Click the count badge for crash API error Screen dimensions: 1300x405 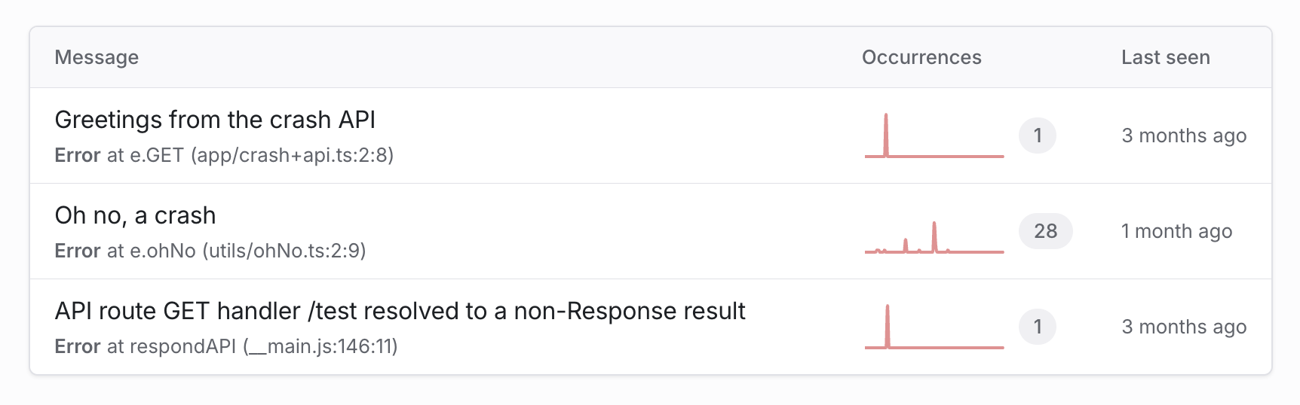click(x=1037, y=136)
